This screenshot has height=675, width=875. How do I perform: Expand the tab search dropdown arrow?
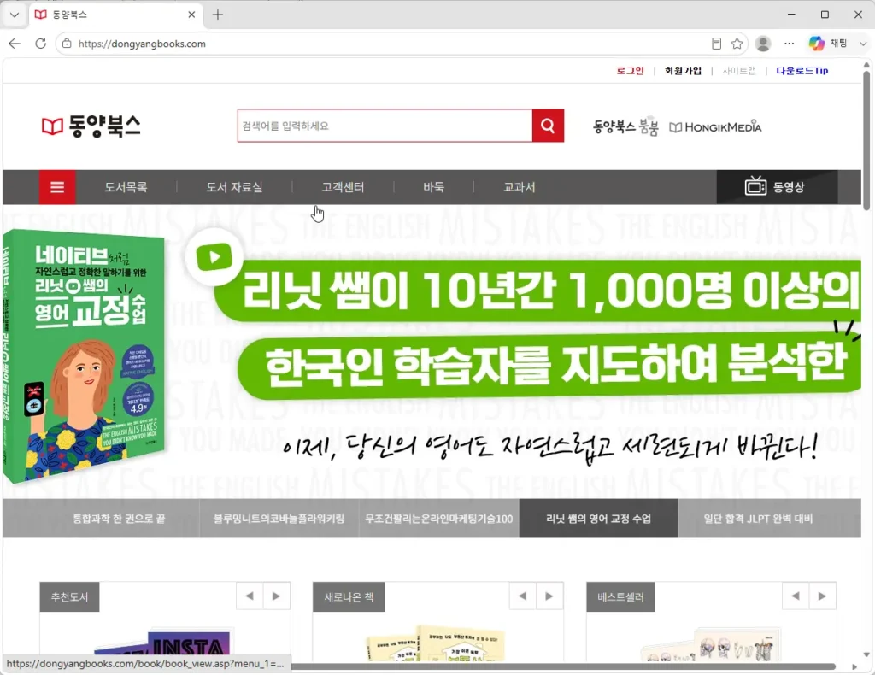point(15,15)
